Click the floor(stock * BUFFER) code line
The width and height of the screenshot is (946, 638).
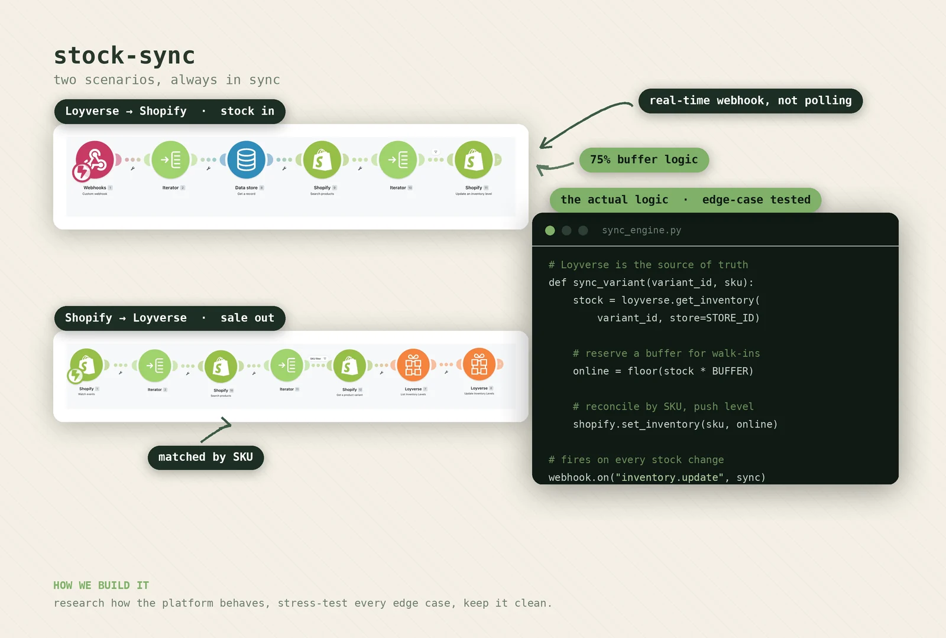click(663, 371)
